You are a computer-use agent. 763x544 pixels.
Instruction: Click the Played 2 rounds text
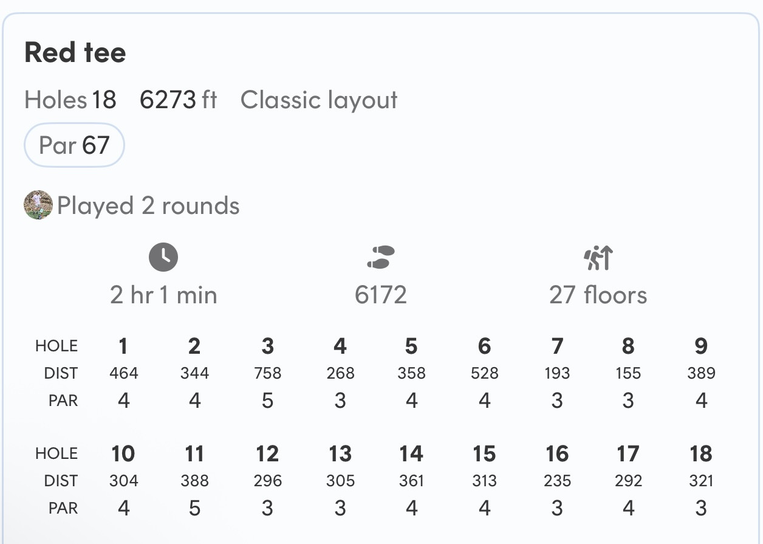[x=148, y=206]
